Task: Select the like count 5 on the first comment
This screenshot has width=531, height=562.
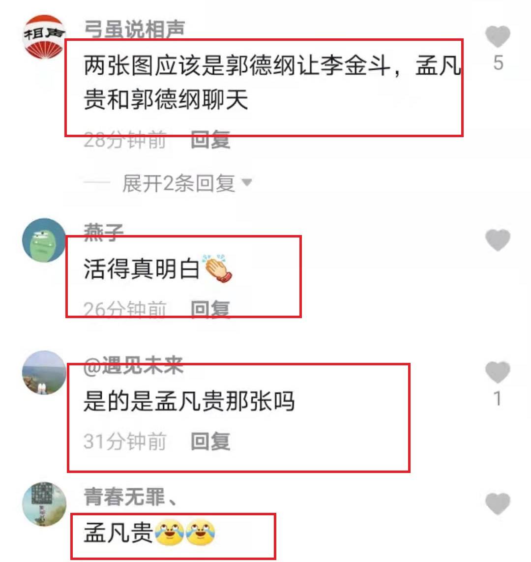Action: (498, 63)
